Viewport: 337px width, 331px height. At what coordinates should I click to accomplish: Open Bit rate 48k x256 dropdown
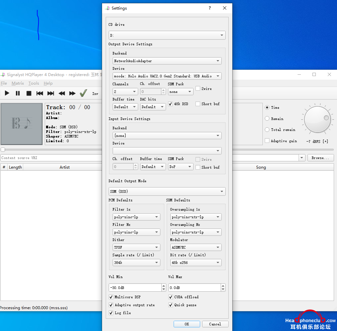[x=196, y=263]
